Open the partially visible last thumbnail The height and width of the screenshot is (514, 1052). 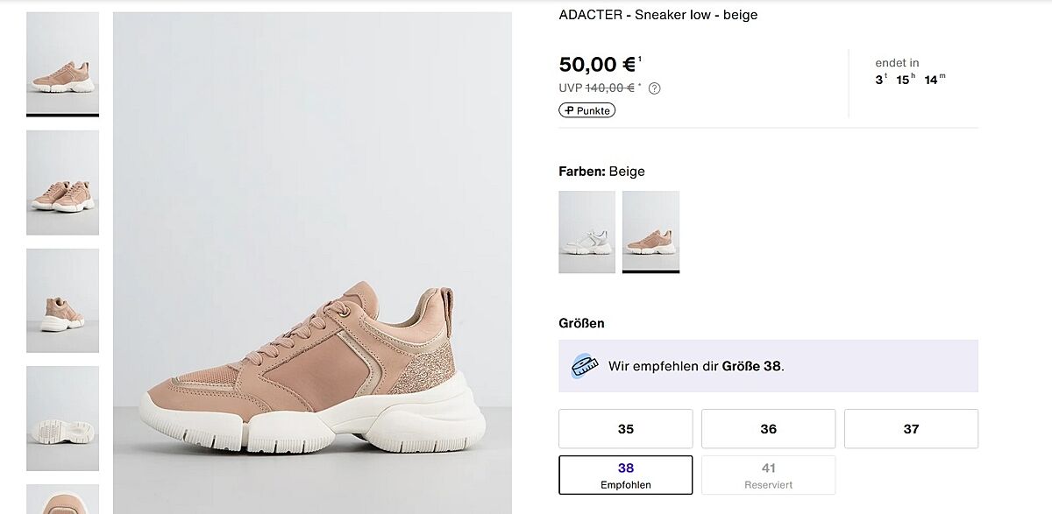click(x=62, y=499)
